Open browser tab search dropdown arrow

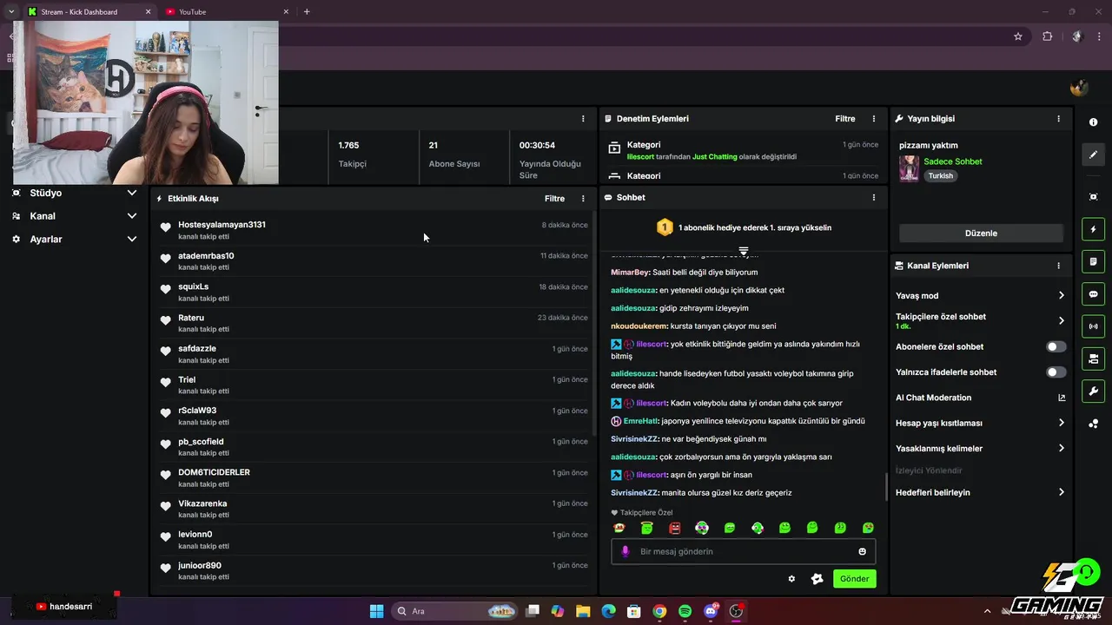(11, 11)
